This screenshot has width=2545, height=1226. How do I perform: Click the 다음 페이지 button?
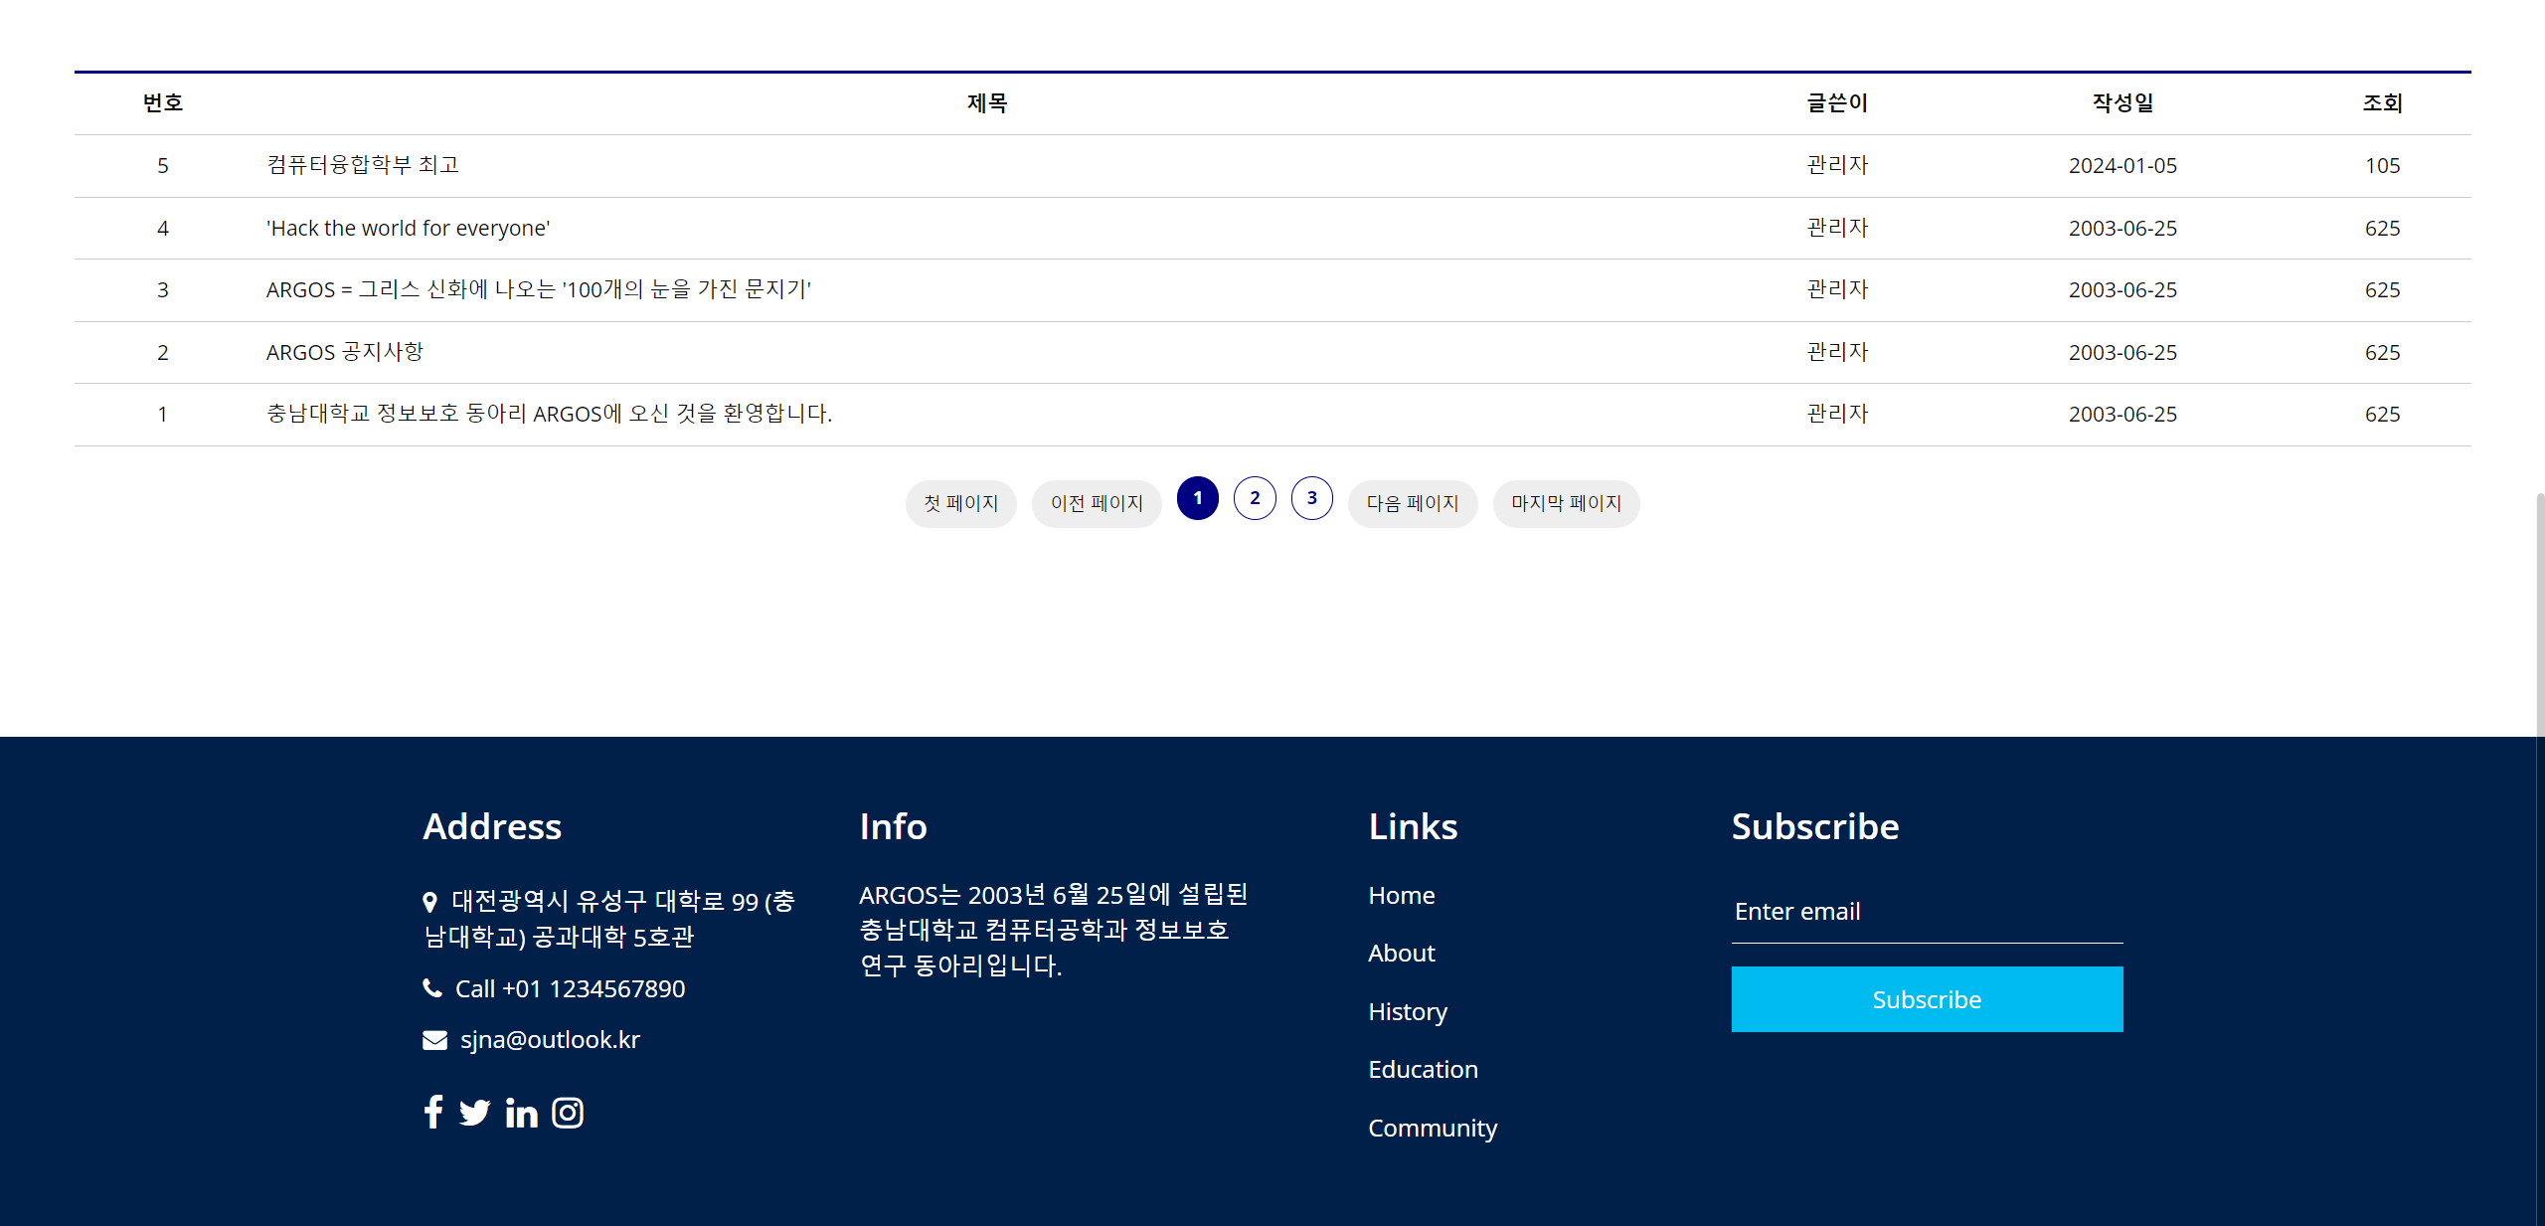tap(1413, 503)
